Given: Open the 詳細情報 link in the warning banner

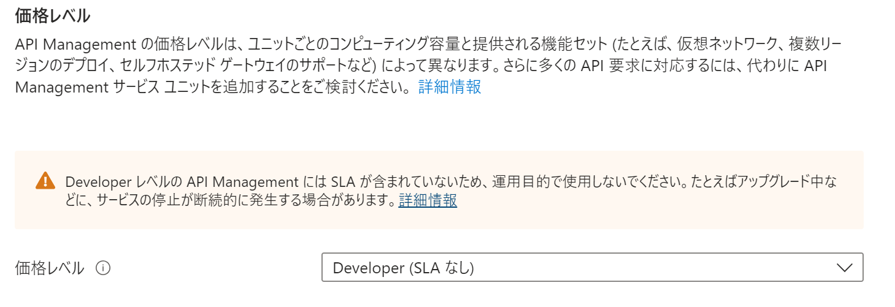Looking at the screenshot, I should (x=428, y=200).
